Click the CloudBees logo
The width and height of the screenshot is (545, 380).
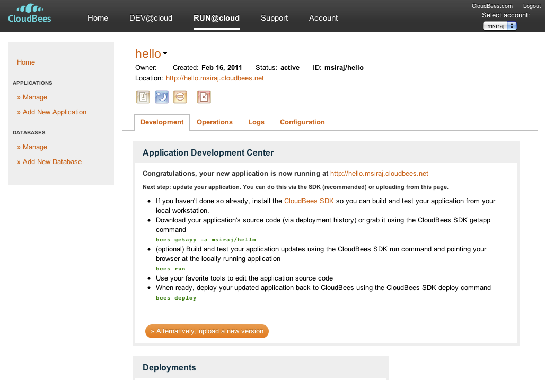point(30,14)
